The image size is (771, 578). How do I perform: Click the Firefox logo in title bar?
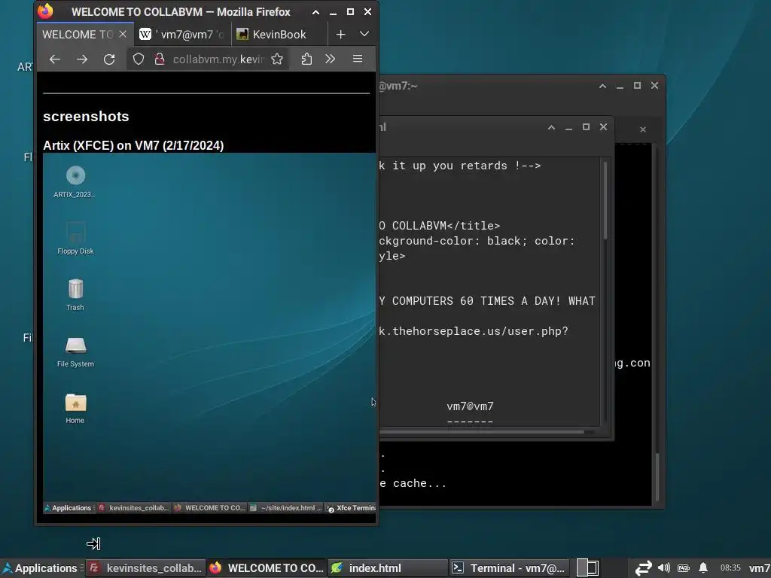pyautogui.click(x=45, y=11)
